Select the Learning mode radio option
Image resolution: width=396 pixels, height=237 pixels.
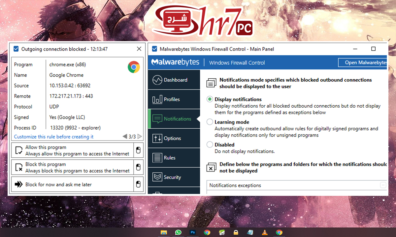click(210, 122)
